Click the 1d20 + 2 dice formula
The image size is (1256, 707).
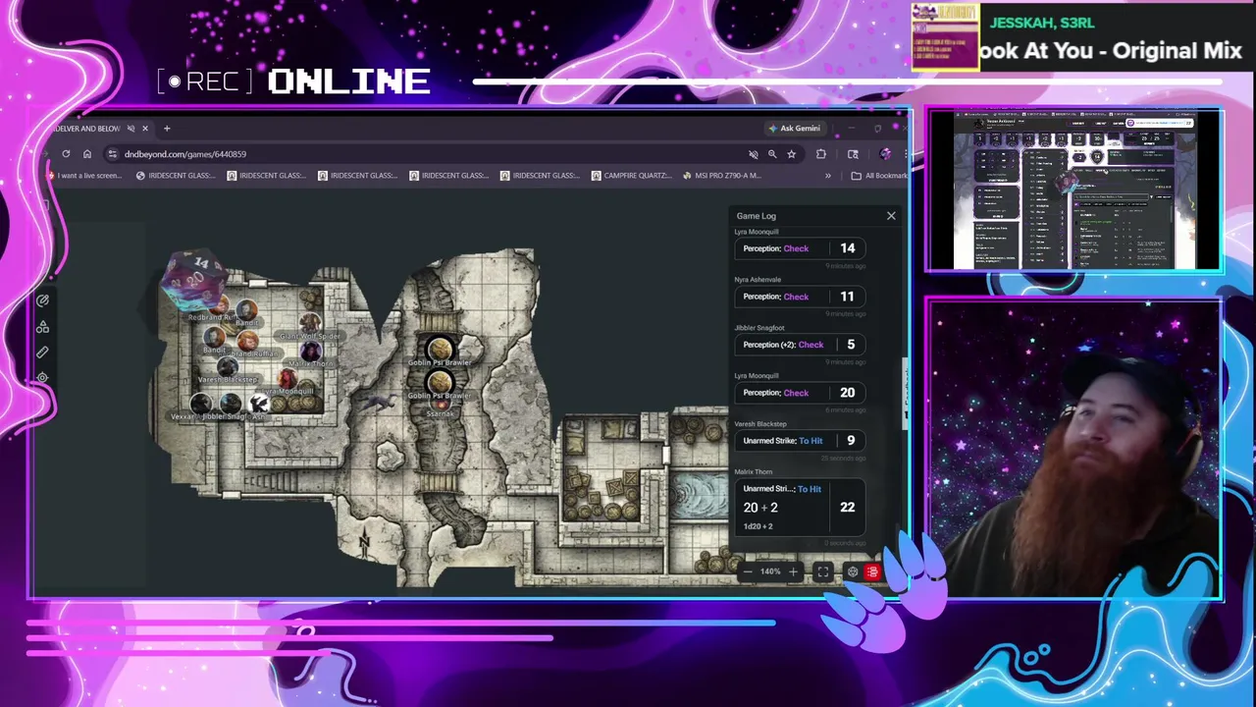point(758,526)
